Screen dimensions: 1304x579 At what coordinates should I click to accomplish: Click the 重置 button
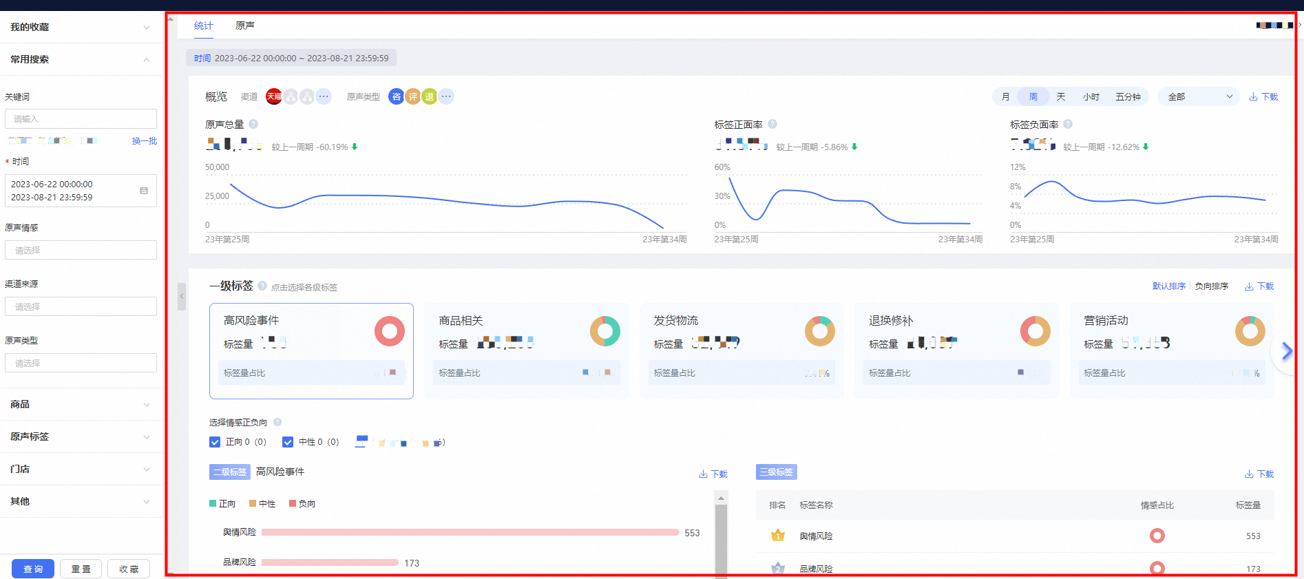[81, 569]
